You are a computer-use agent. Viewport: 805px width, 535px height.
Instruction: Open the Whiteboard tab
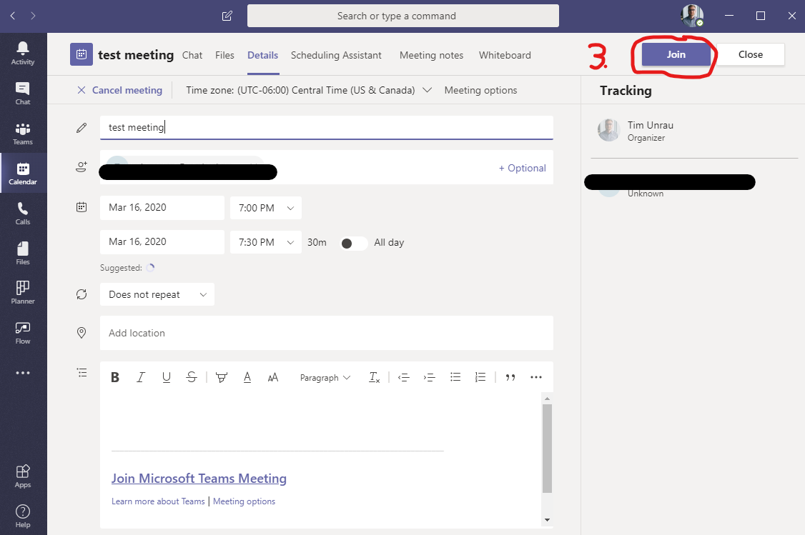click(505, 55)
